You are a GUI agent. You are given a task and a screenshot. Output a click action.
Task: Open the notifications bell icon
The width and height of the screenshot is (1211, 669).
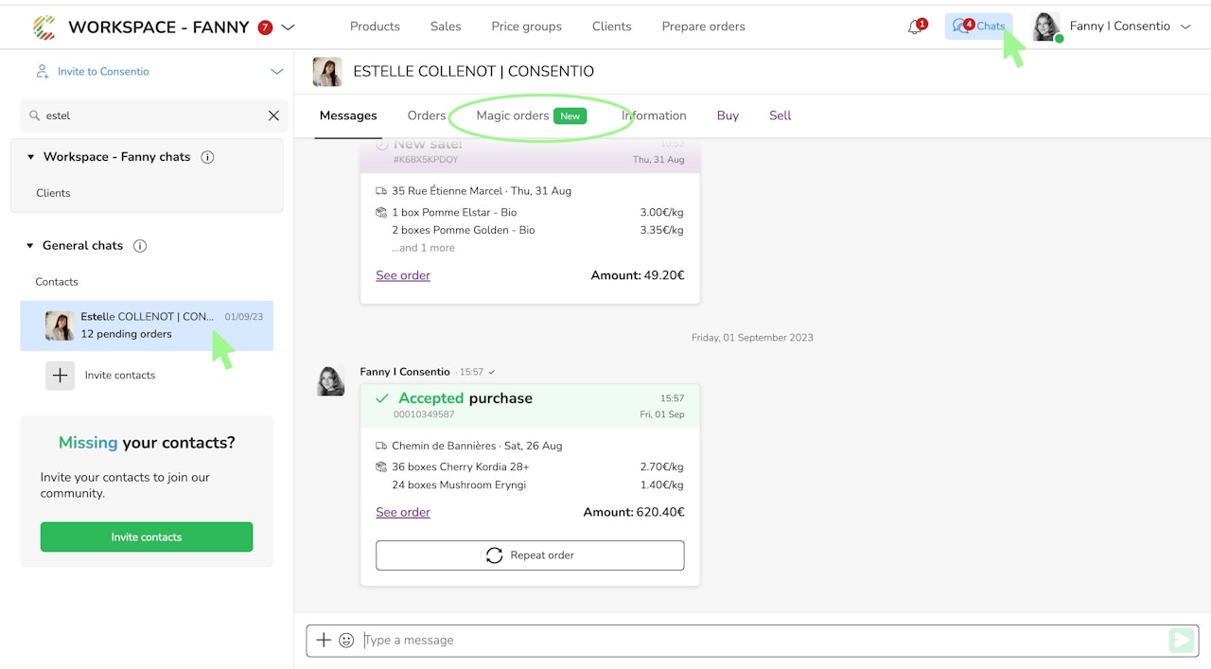coord(915,26)
